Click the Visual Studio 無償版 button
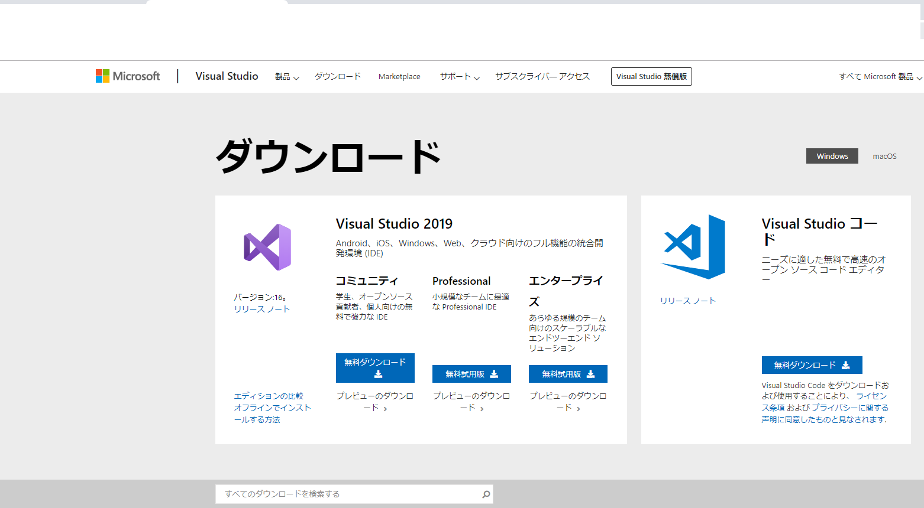This screenshot has height=508, width=924. [651, 76]
